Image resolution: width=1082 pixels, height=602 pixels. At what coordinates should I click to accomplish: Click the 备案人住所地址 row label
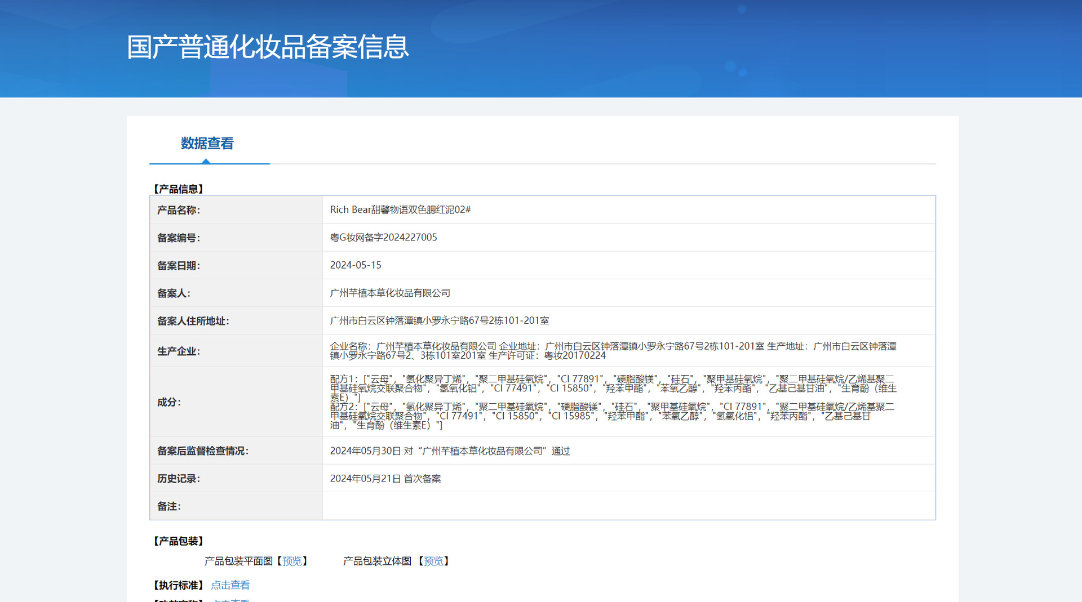point(193,321)
